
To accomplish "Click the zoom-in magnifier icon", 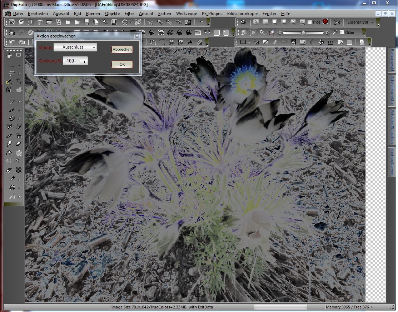I will coord(262,32).
